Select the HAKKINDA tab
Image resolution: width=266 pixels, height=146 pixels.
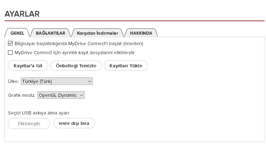(141, 33)
